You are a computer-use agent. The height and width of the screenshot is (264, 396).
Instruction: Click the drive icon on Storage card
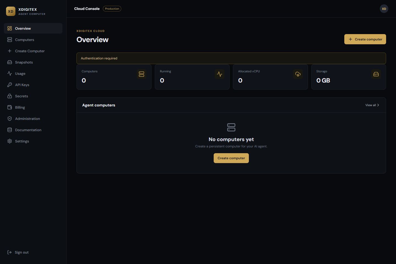point(376,74)
